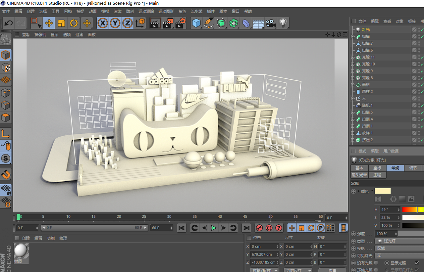Image resolution: width=424 pixels, height=272 pixels.
Task: Add a Camera object
Action: coord(271,23)
